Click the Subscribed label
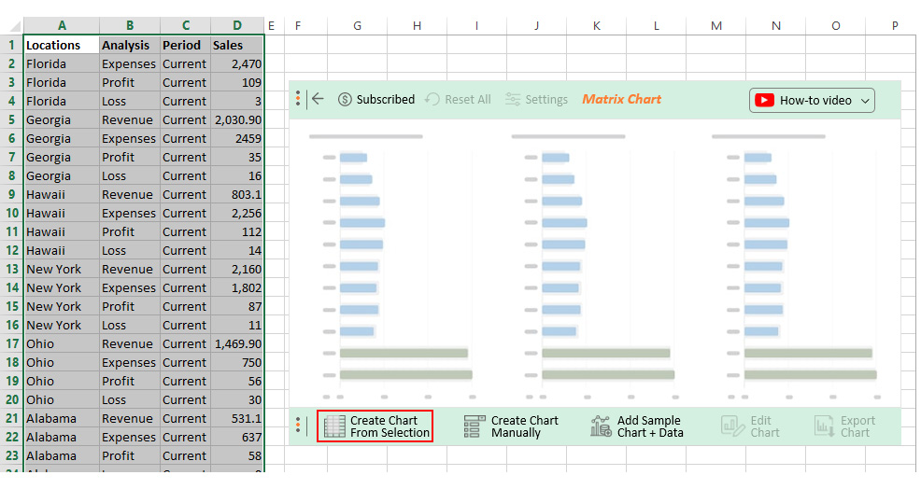The image size is (921, 489). click(386, 99)
